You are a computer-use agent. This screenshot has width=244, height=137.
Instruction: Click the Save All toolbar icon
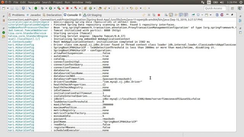(x=17, y=8)
